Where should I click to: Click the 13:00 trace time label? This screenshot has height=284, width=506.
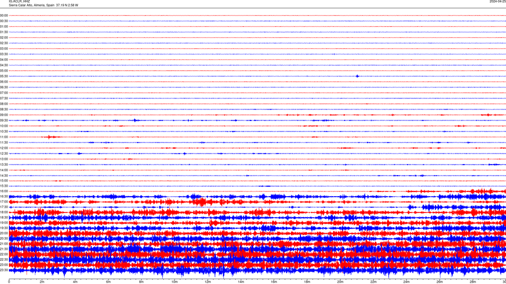(4, 159)
